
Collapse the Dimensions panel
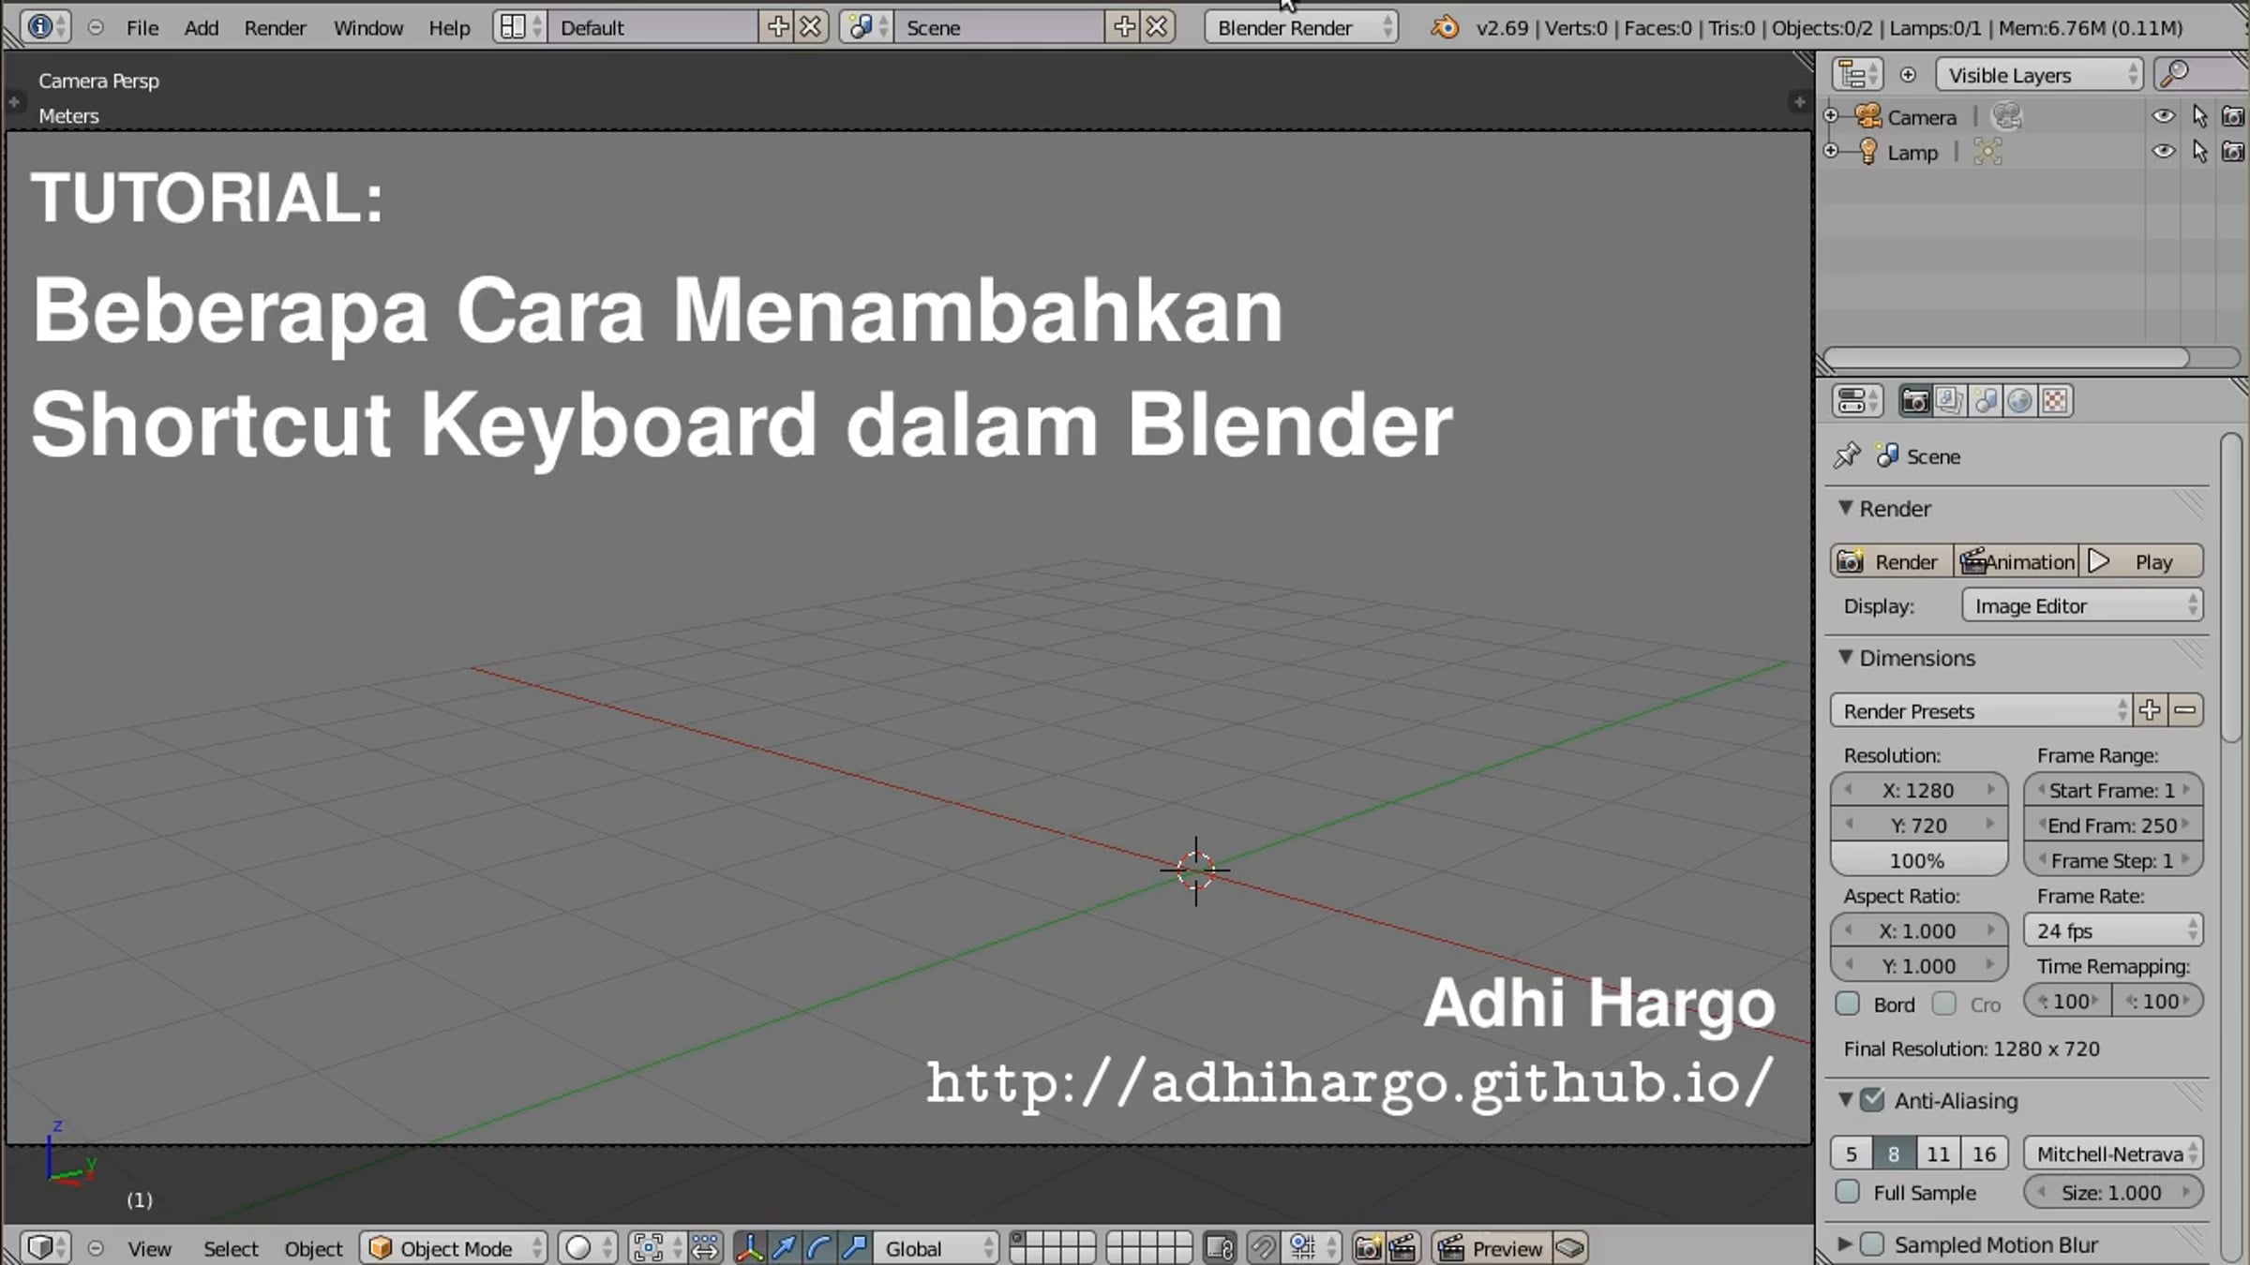[x=1845, y=658]
